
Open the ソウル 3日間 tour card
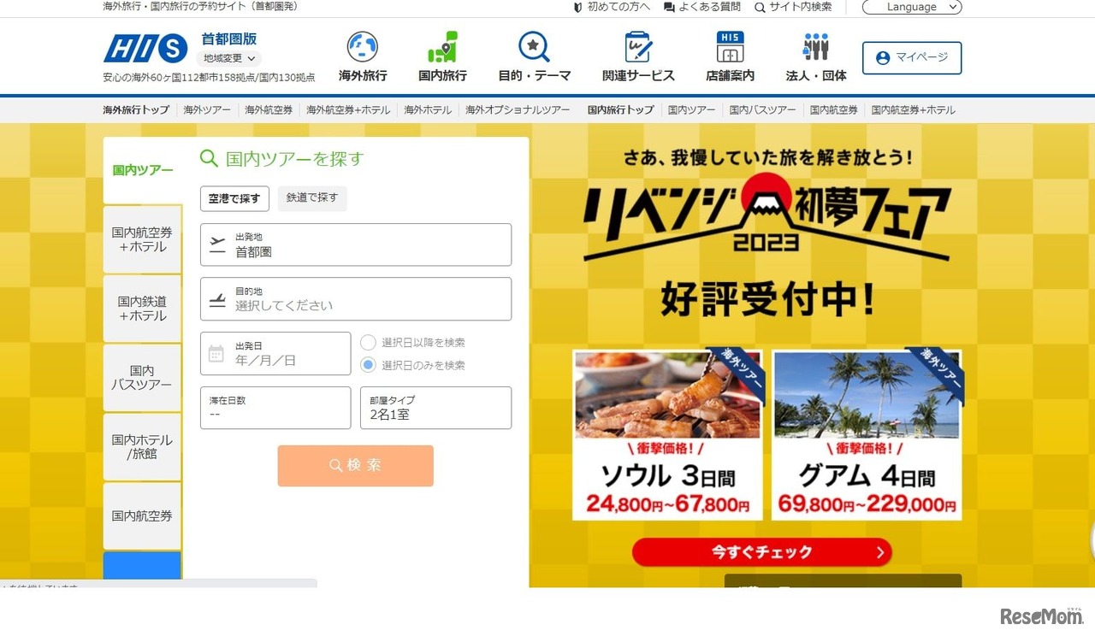coord(667,434)
